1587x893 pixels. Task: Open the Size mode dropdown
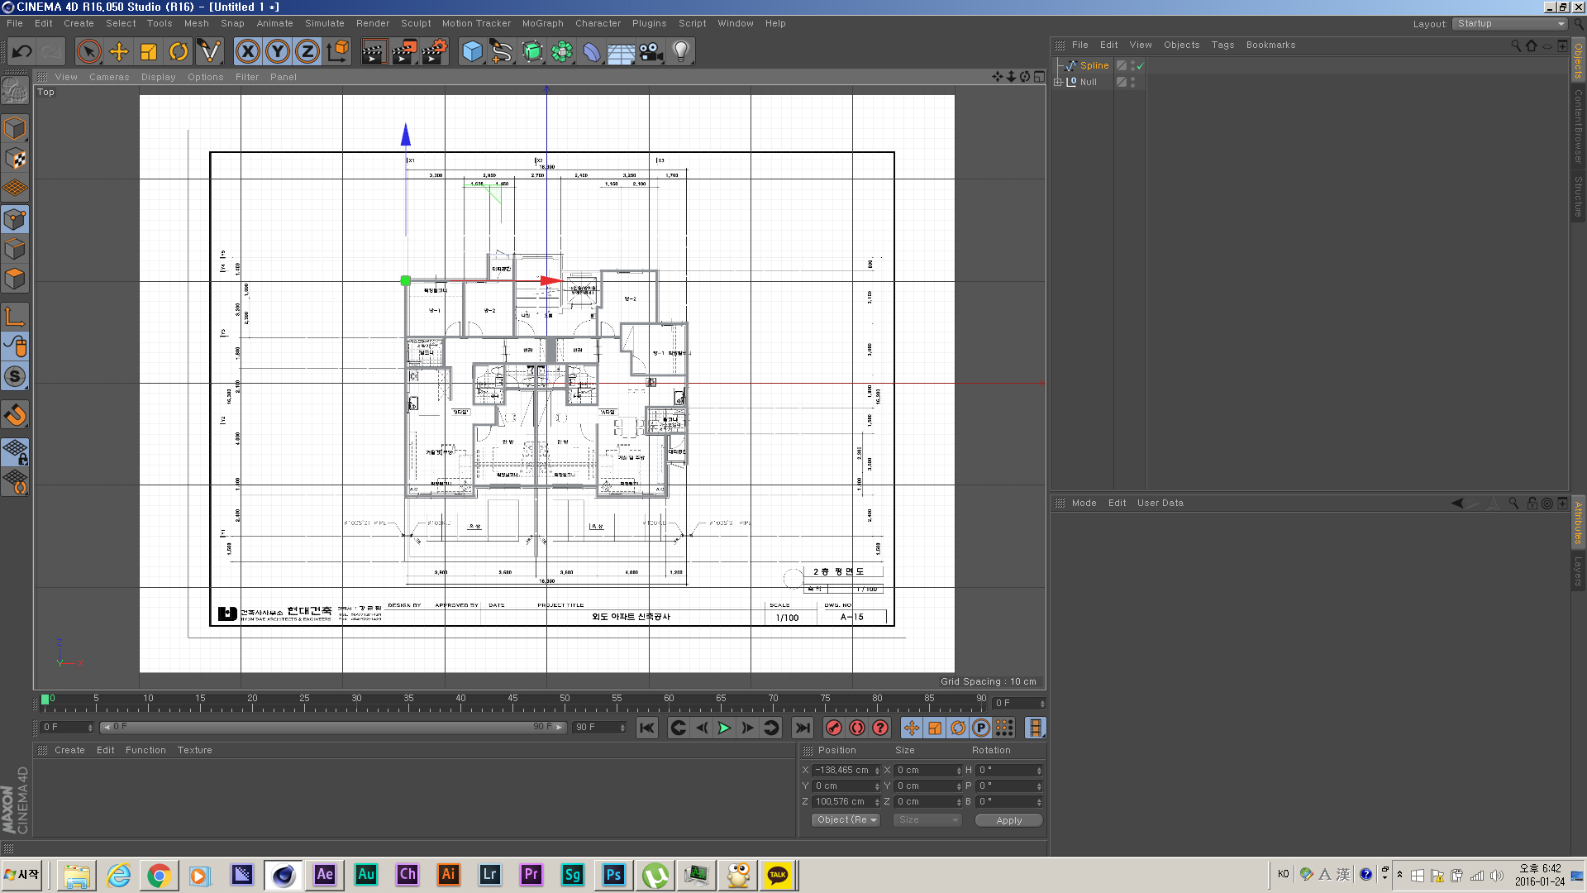tap(927, 819)
